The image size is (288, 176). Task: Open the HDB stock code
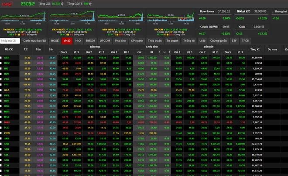coord(7,101)
